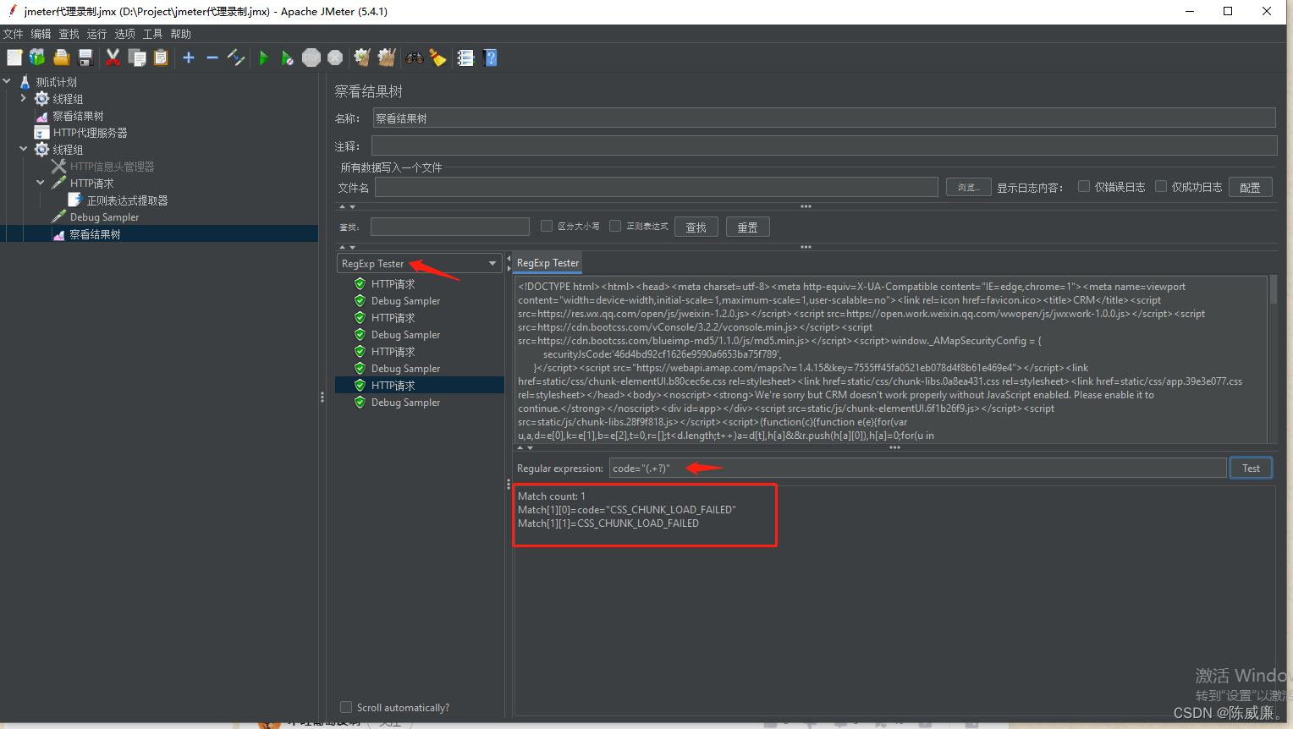Select the last Debug Sampler result
The image size is (1293, 729).
point(405,402)
